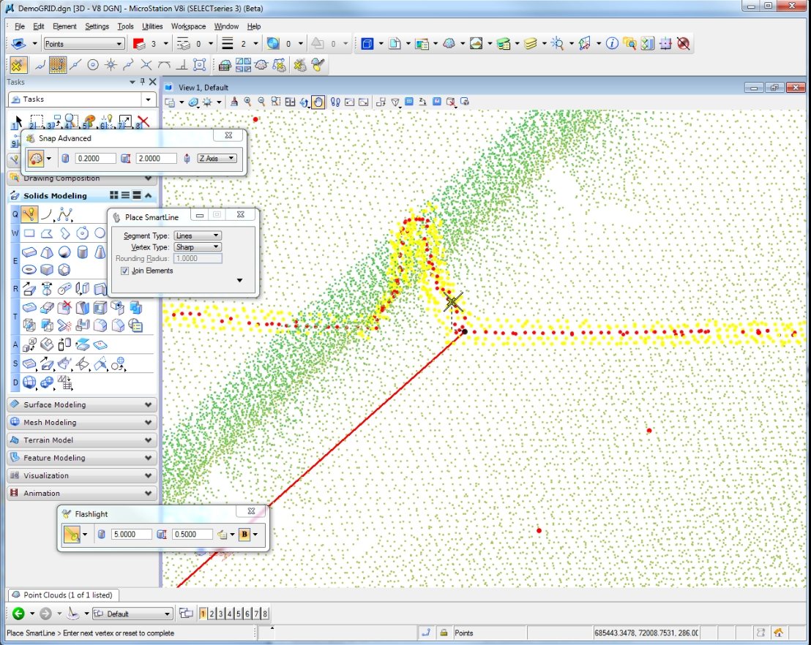Activate the Pan View hand tool
This screenshot has width=811, height=645.
(318, 102)
